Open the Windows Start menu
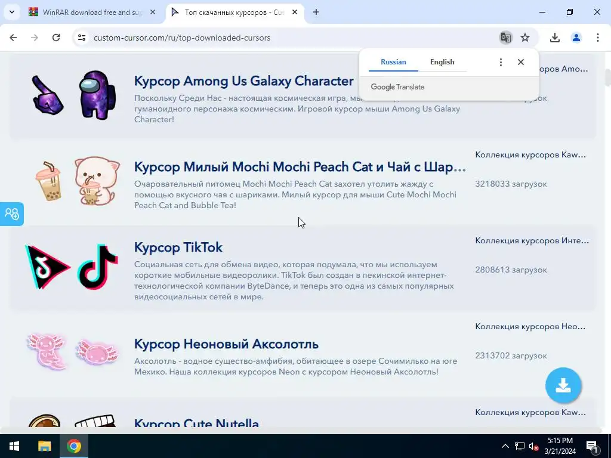This screenshot has width=611, height=458. [x=14, y=446]
